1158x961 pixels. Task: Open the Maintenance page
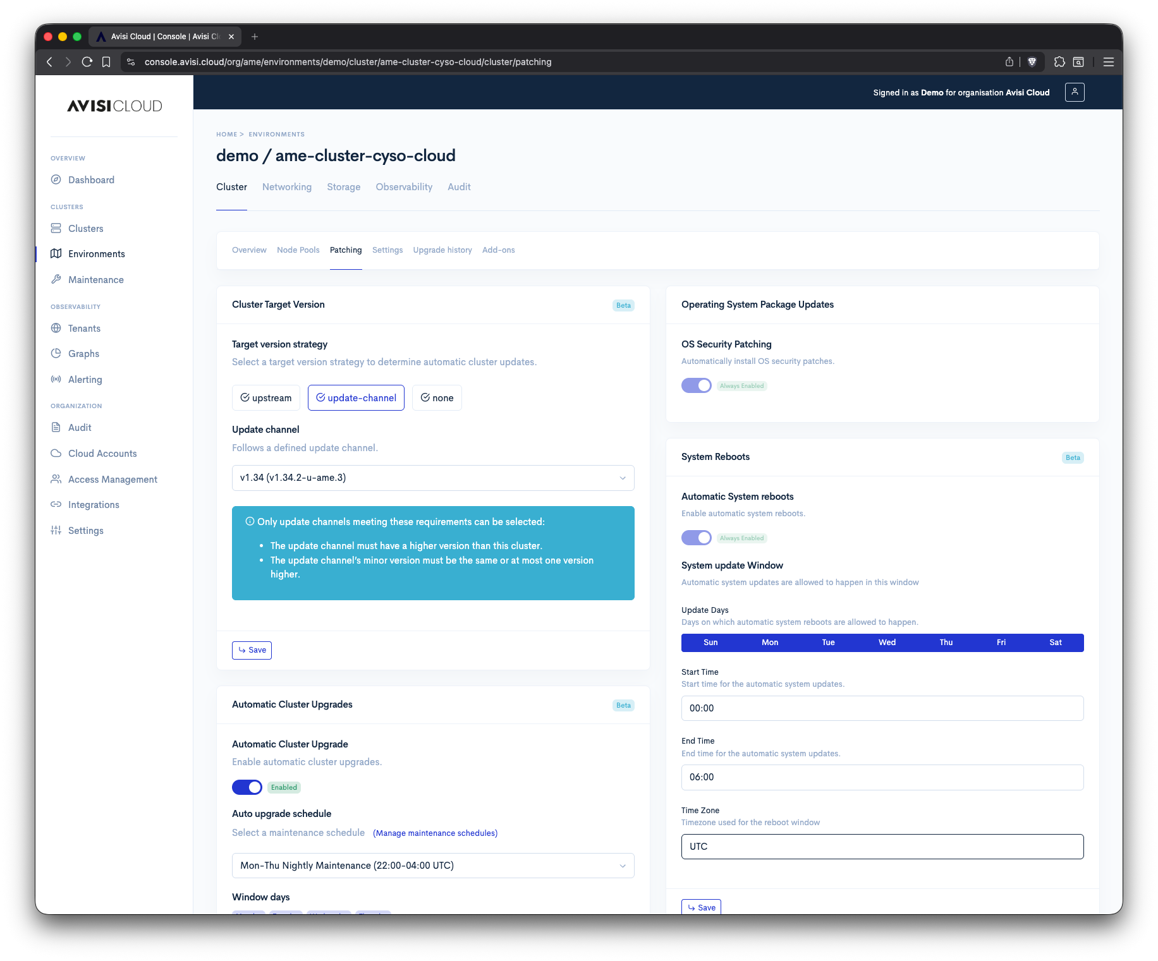[95, 279]
